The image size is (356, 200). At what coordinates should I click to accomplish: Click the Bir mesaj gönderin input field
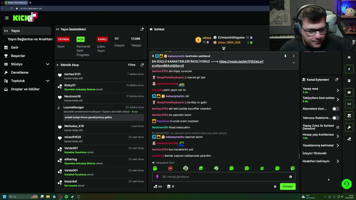point(224,177)
